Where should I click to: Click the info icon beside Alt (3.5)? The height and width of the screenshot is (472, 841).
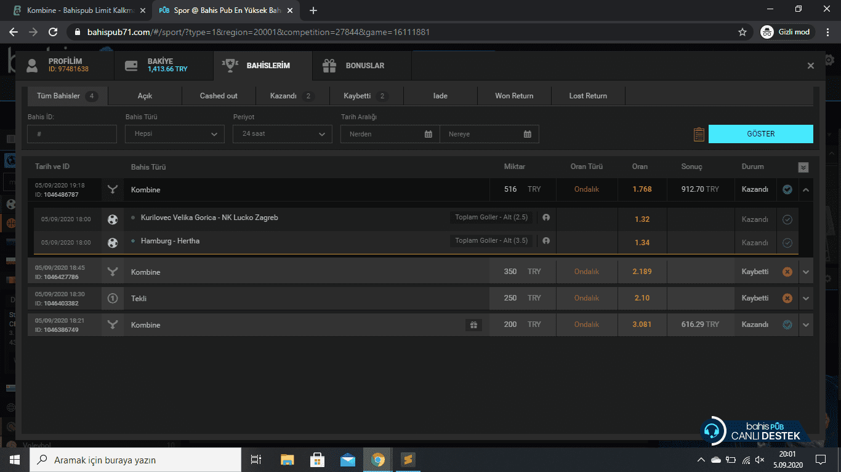click(x=545, y=241)
